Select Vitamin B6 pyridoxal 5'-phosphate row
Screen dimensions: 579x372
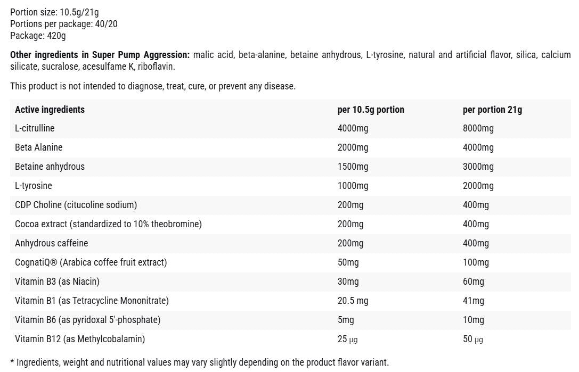tap(290, 320)
